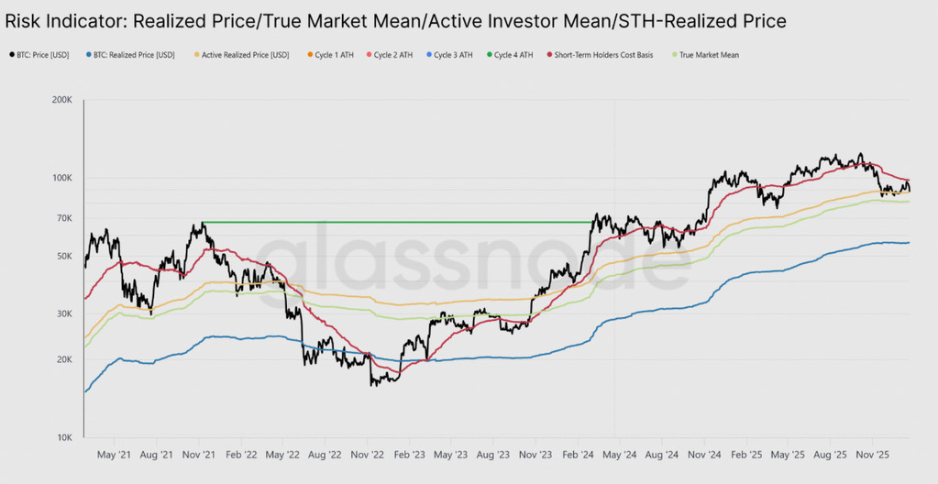Click the red Short-Term Holders legend dot

pos(549,55)
